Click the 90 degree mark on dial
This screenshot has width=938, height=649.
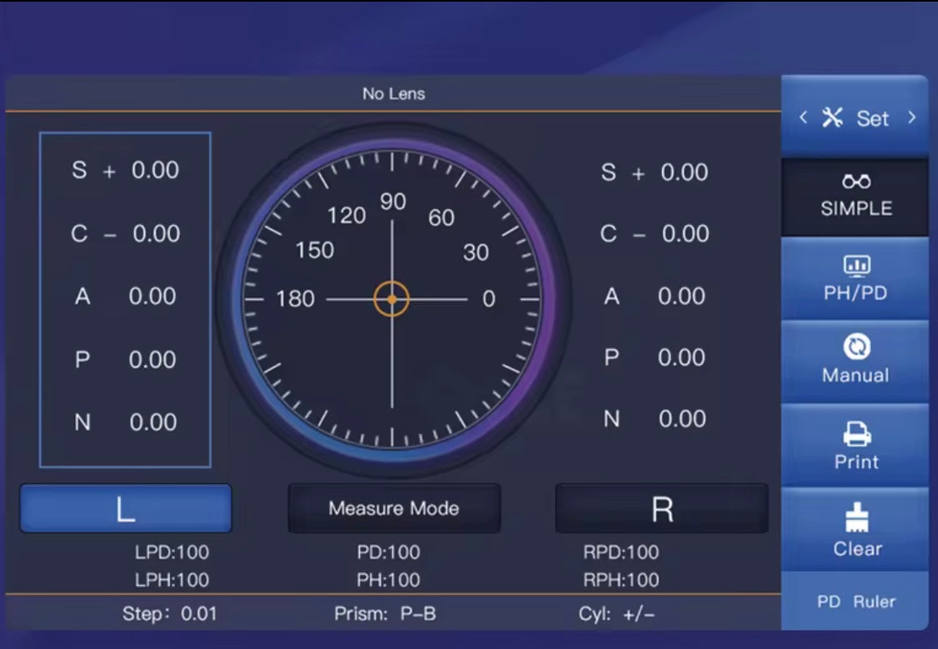tap(392, 202)
